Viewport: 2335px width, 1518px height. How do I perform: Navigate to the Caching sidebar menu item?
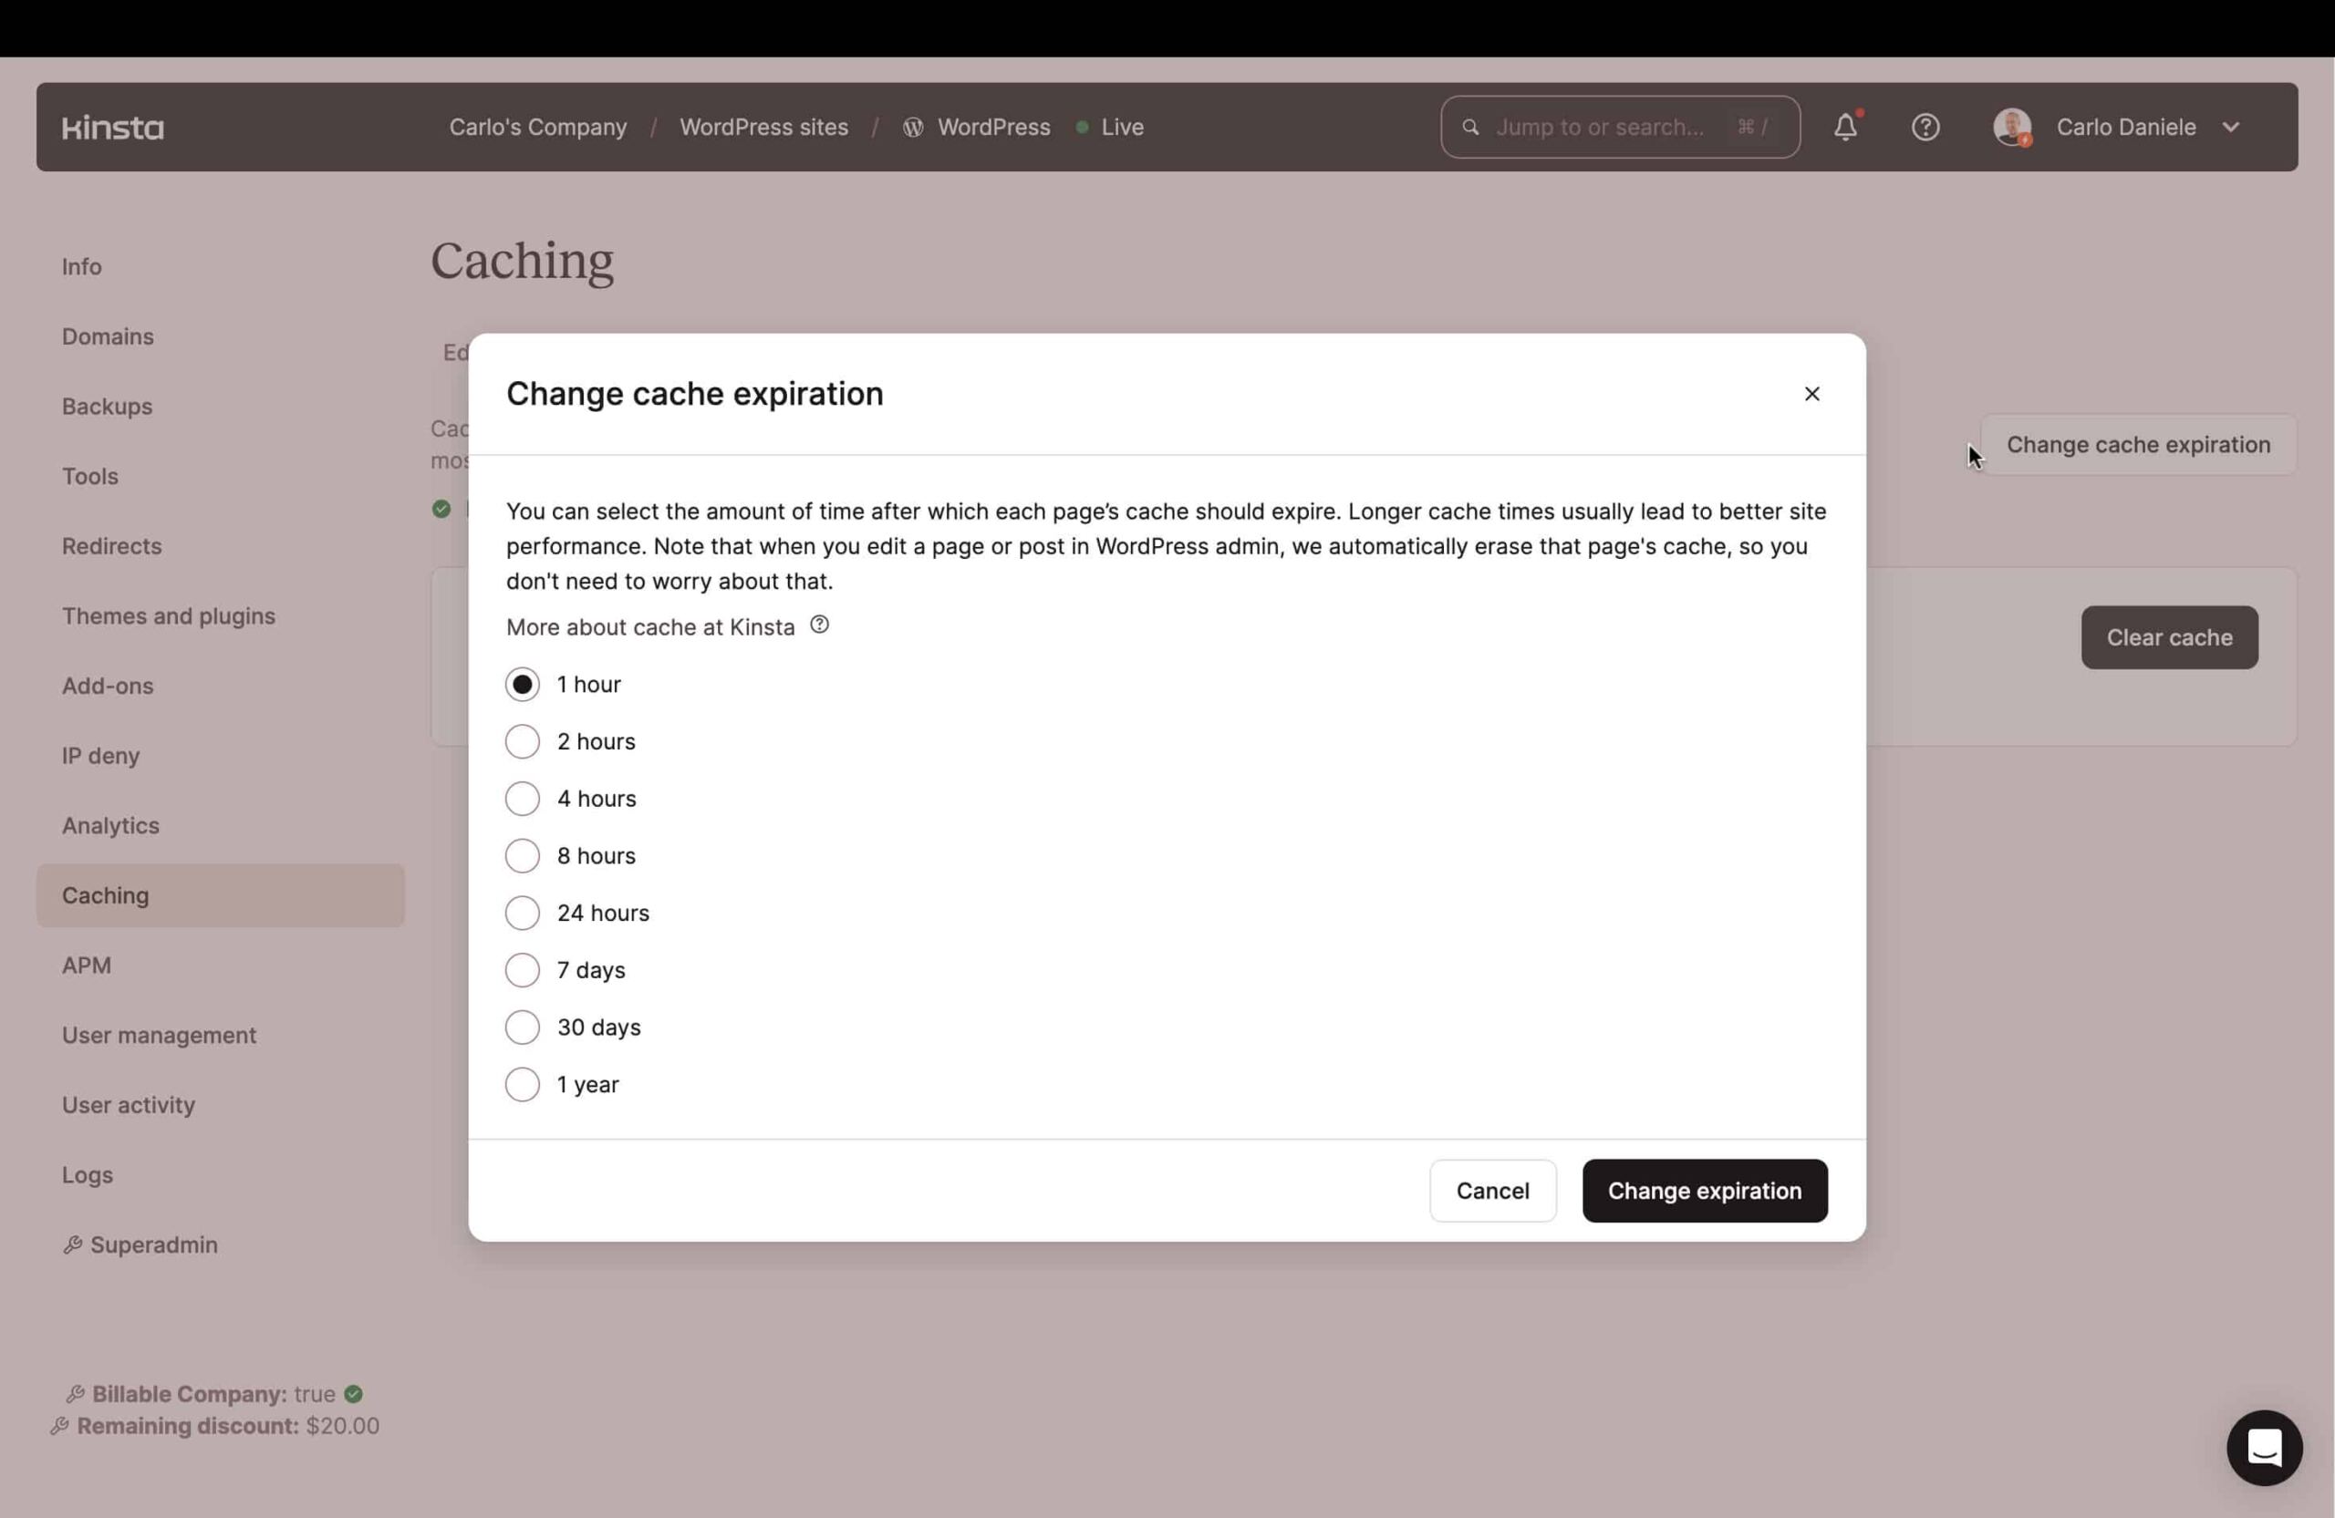[104, 893]
